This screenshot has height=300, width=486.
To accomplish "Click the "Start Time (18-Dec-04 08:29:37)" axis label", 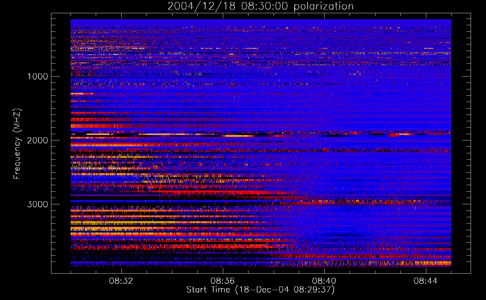I will pos(260,290).
